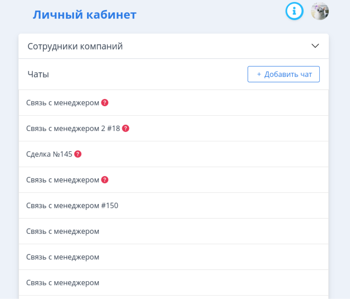Screen dimensions: 350x299
Task: Click the Добавить чат button
Action: point(283,74)
